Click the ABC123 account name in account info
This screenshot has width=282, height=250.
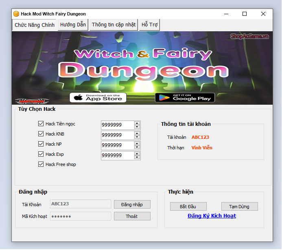200,137
